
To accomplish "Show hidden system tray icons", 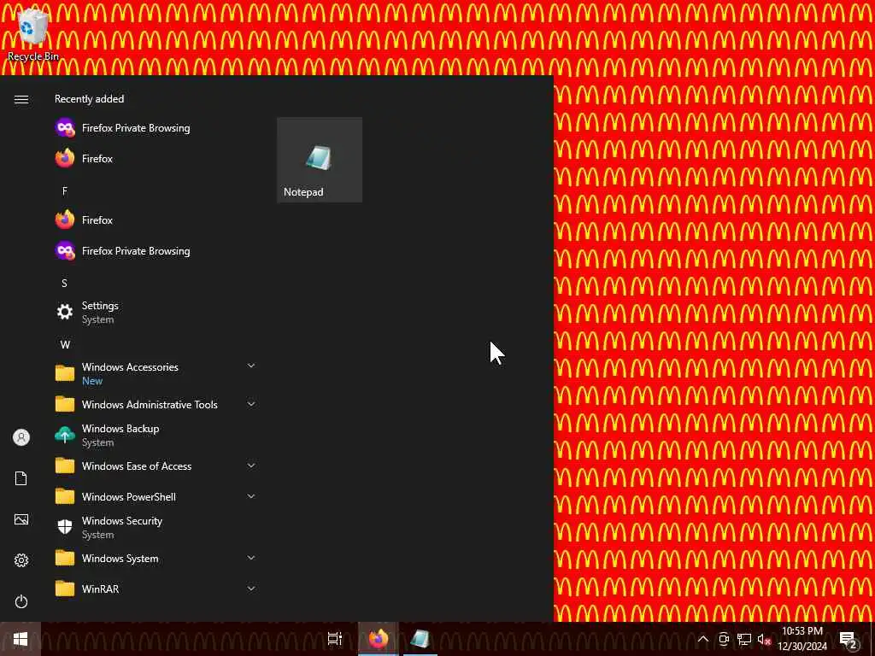I will [703, 639].
